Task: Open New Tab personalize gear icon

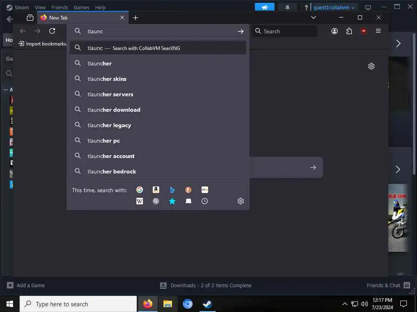Action: coord(371,66)
